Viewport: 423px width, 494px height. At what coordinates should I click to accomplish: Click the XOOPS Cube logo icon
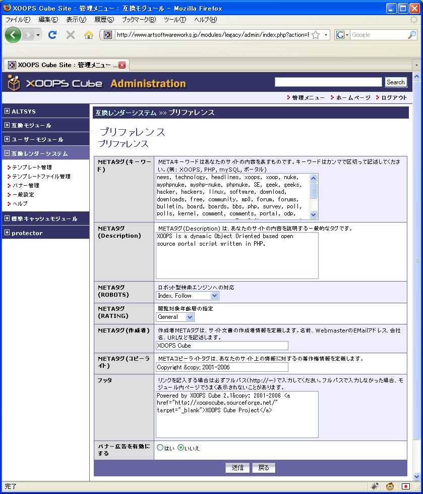click(x=14, y=83)
